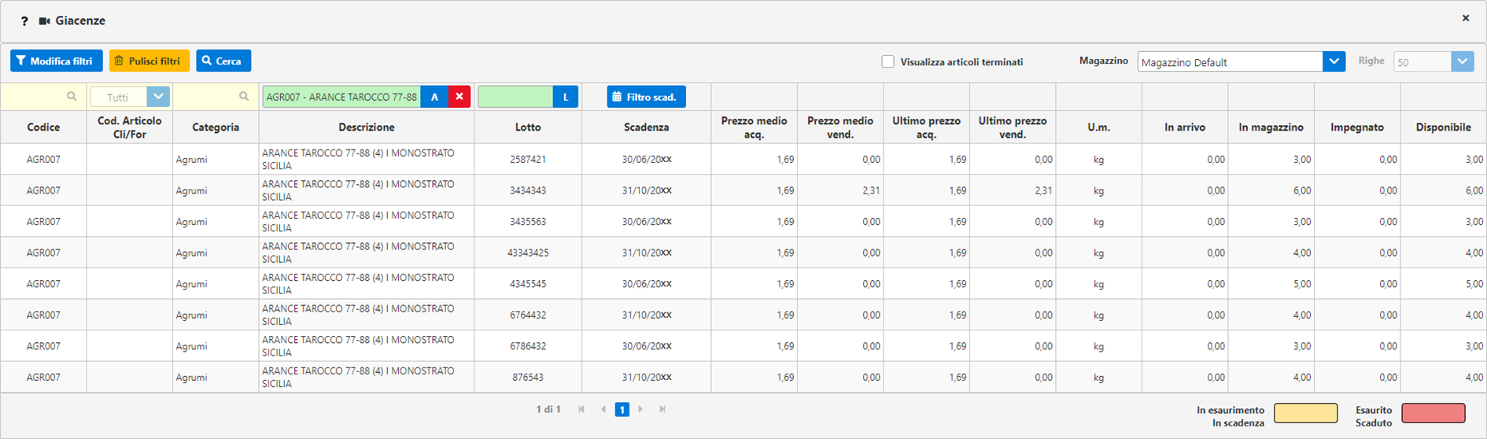Open the Filtro scad. date filter
Image resolution: width=1487 pixels, height=439 pixels.
pyautogui.click(x=646, y=97)
